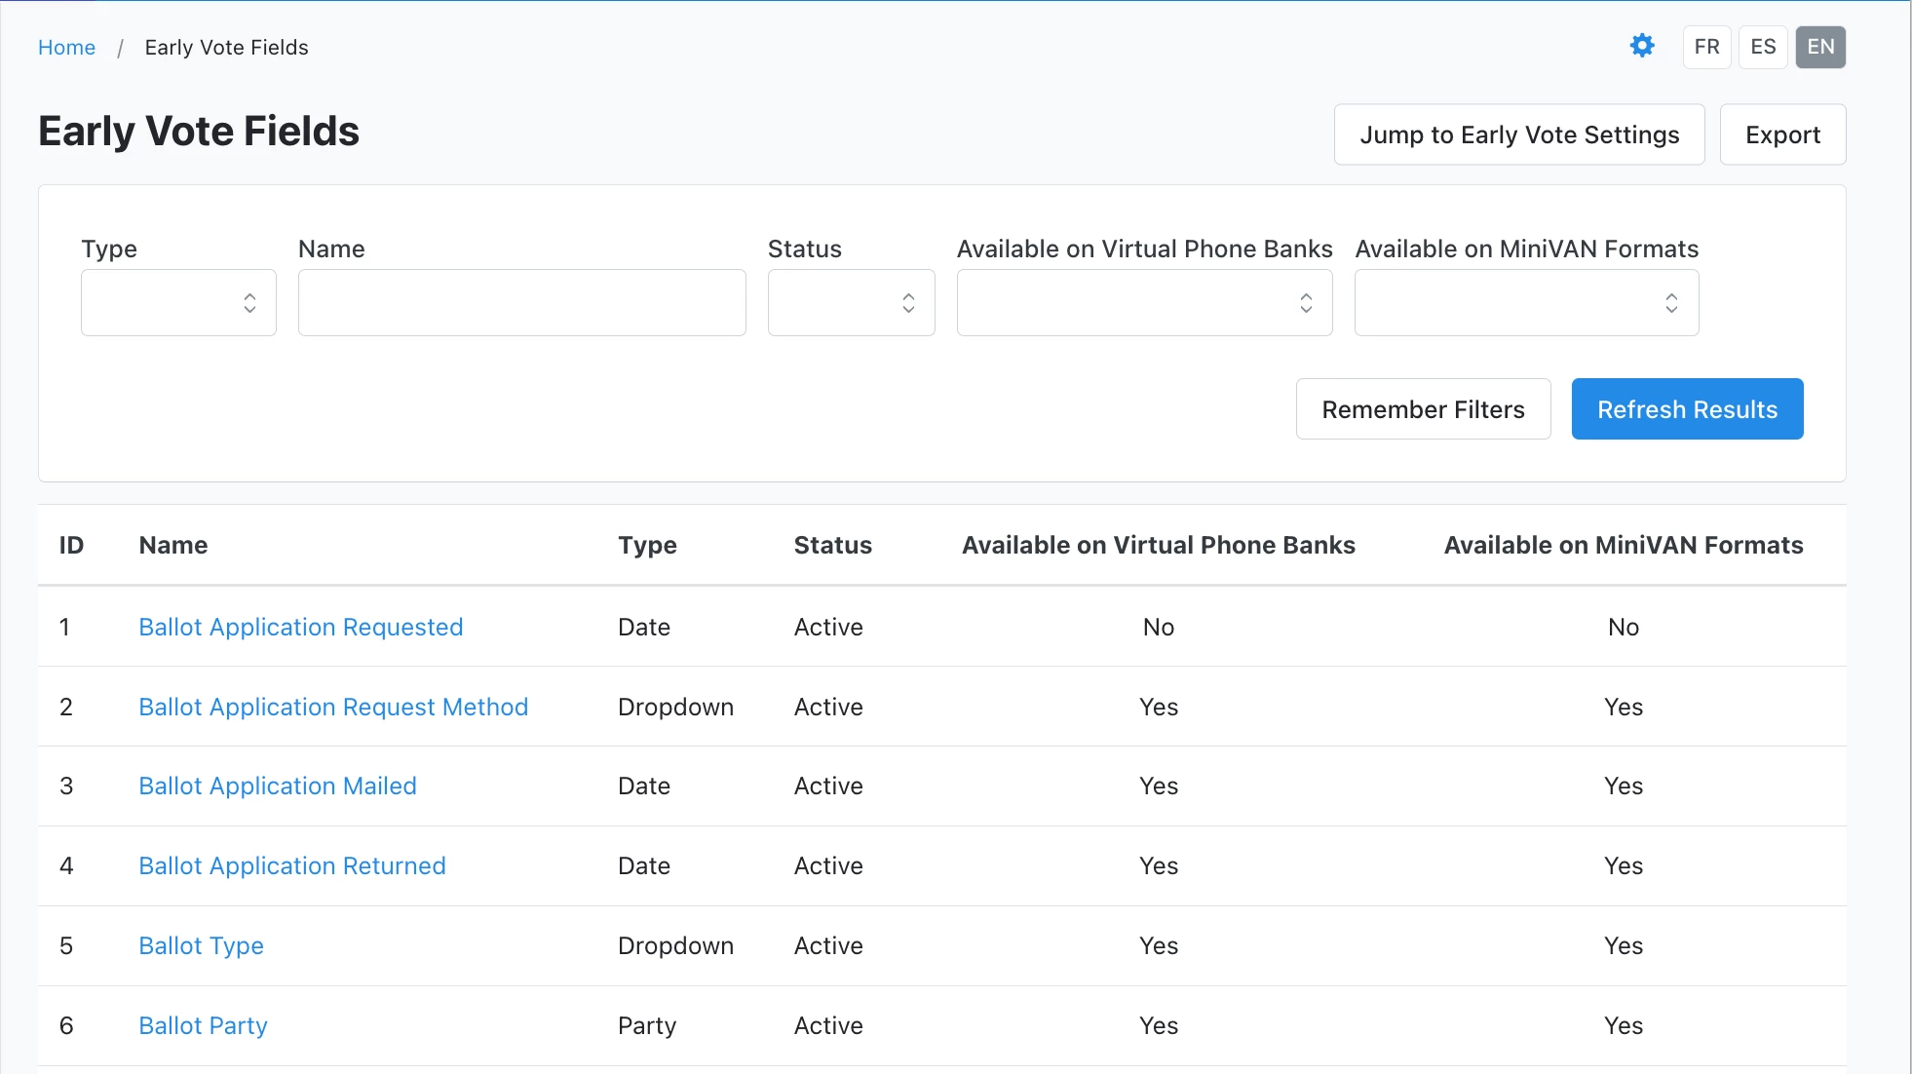
Task: Open Ballot Application Requested field
Action: 300,627
